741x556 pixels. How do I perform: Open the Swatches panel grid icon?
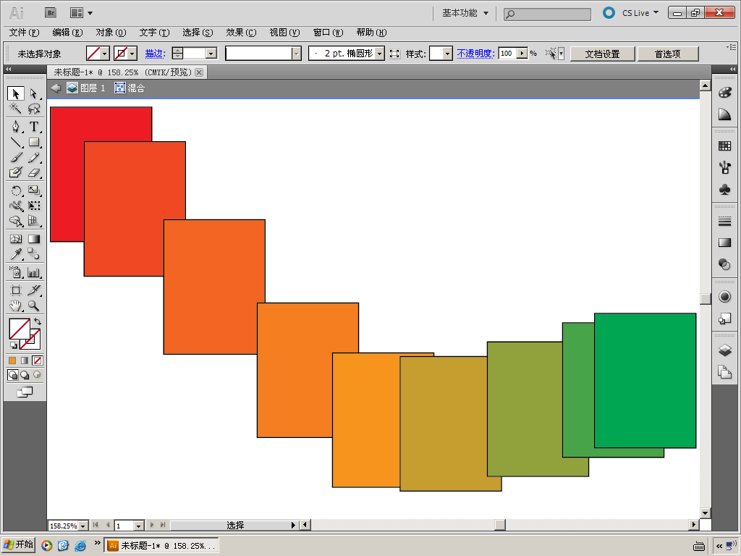[x=724, y=146]
